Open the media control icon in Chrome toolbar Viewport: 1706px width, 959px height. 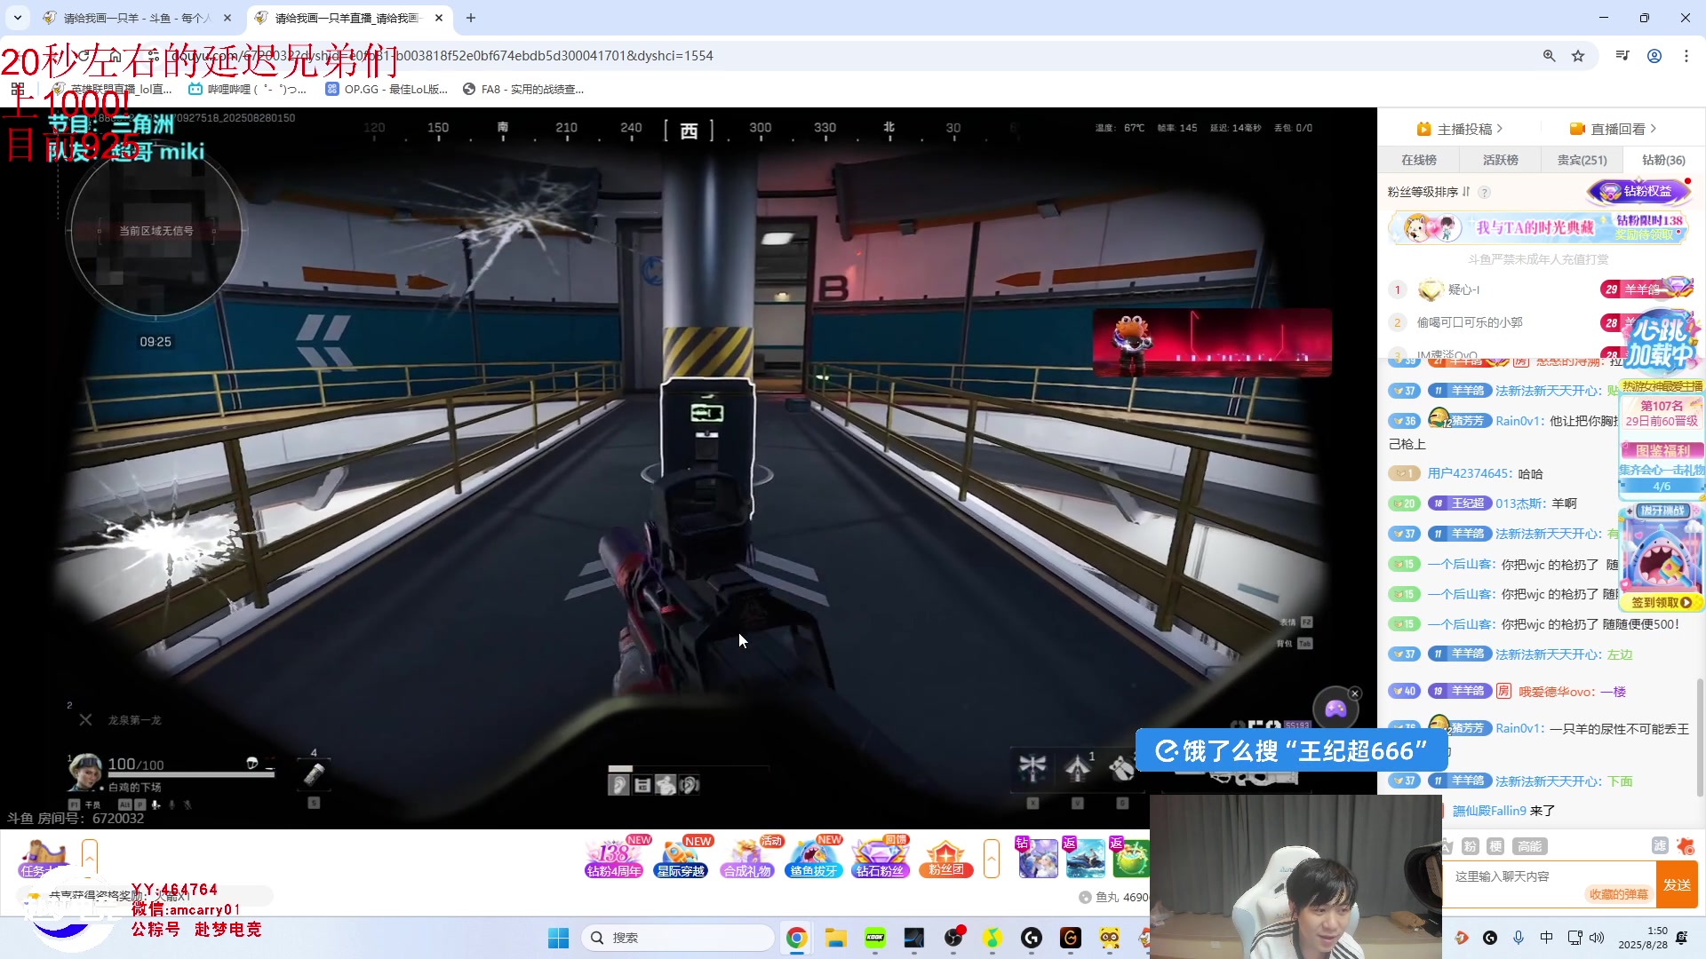(x=1622, y=56)
